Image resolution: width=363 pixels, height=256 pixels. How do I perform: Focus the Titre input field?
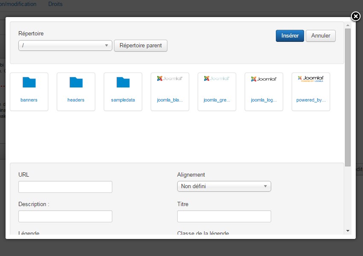(x=224, y=216)
